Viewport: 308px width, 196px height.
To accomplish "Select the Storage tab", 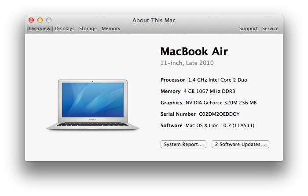I will (x=88, y=29).
